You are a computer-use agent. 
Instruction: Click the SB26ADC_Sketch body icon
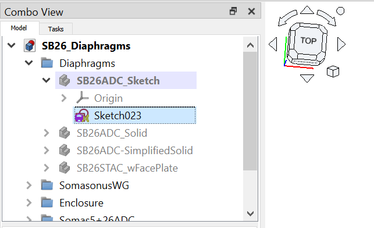coord(65,80)
